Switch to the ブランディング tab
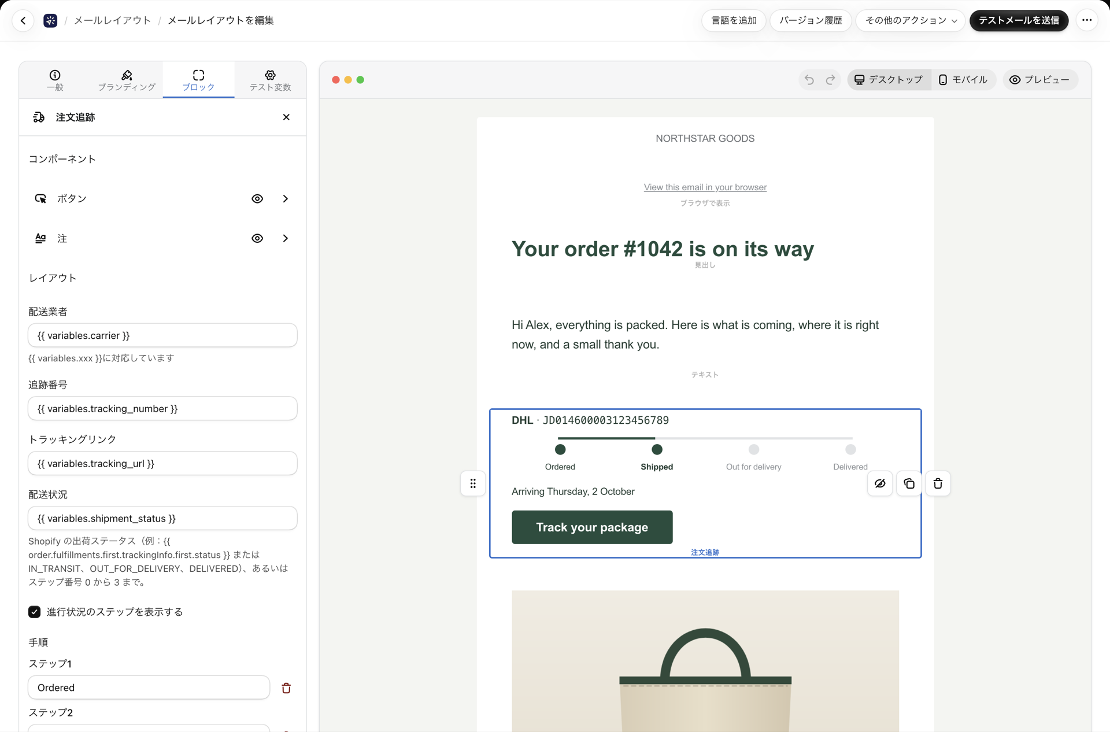The height and width of the screenshot is (732, 1110). click(127, 80)
